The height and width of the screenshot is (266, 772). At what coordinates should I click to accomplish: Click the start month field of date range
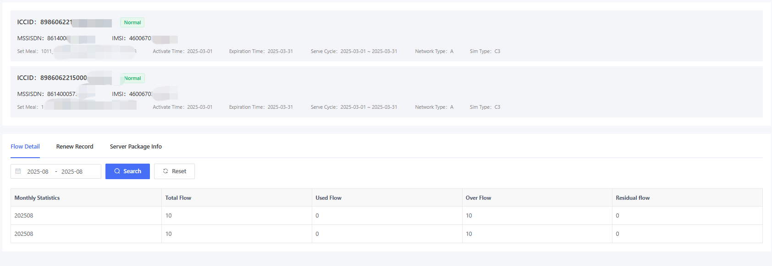[38, 172]
